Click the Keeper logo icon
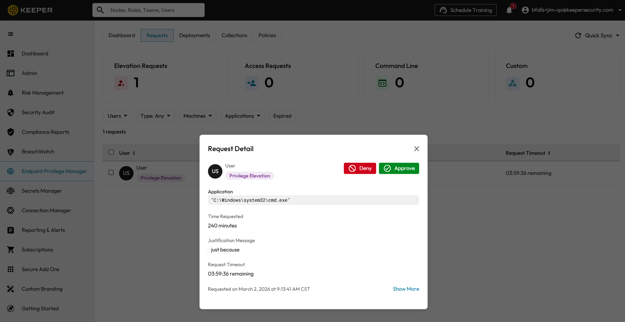Screen dimensions: 625x322 pos(13,10)
